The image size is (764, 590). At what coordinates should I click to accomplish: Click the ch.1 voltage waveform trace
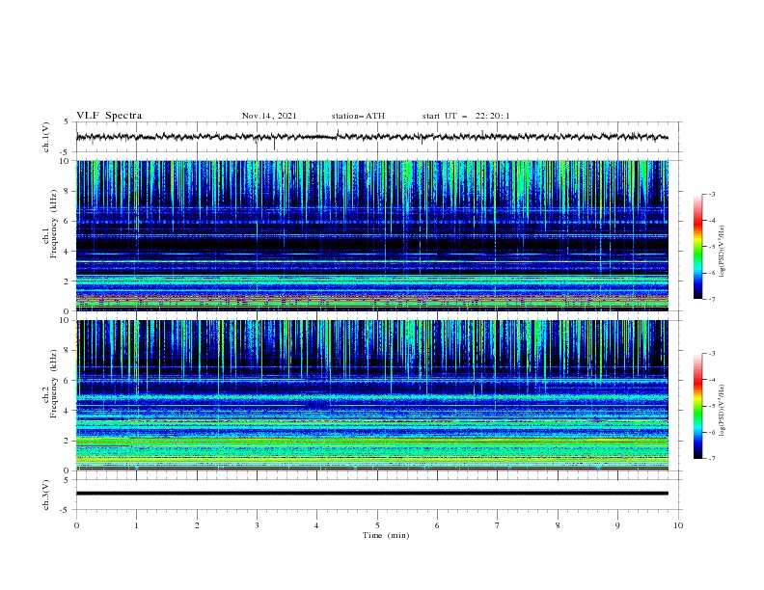pyautogui.click(x=372, y=137)
